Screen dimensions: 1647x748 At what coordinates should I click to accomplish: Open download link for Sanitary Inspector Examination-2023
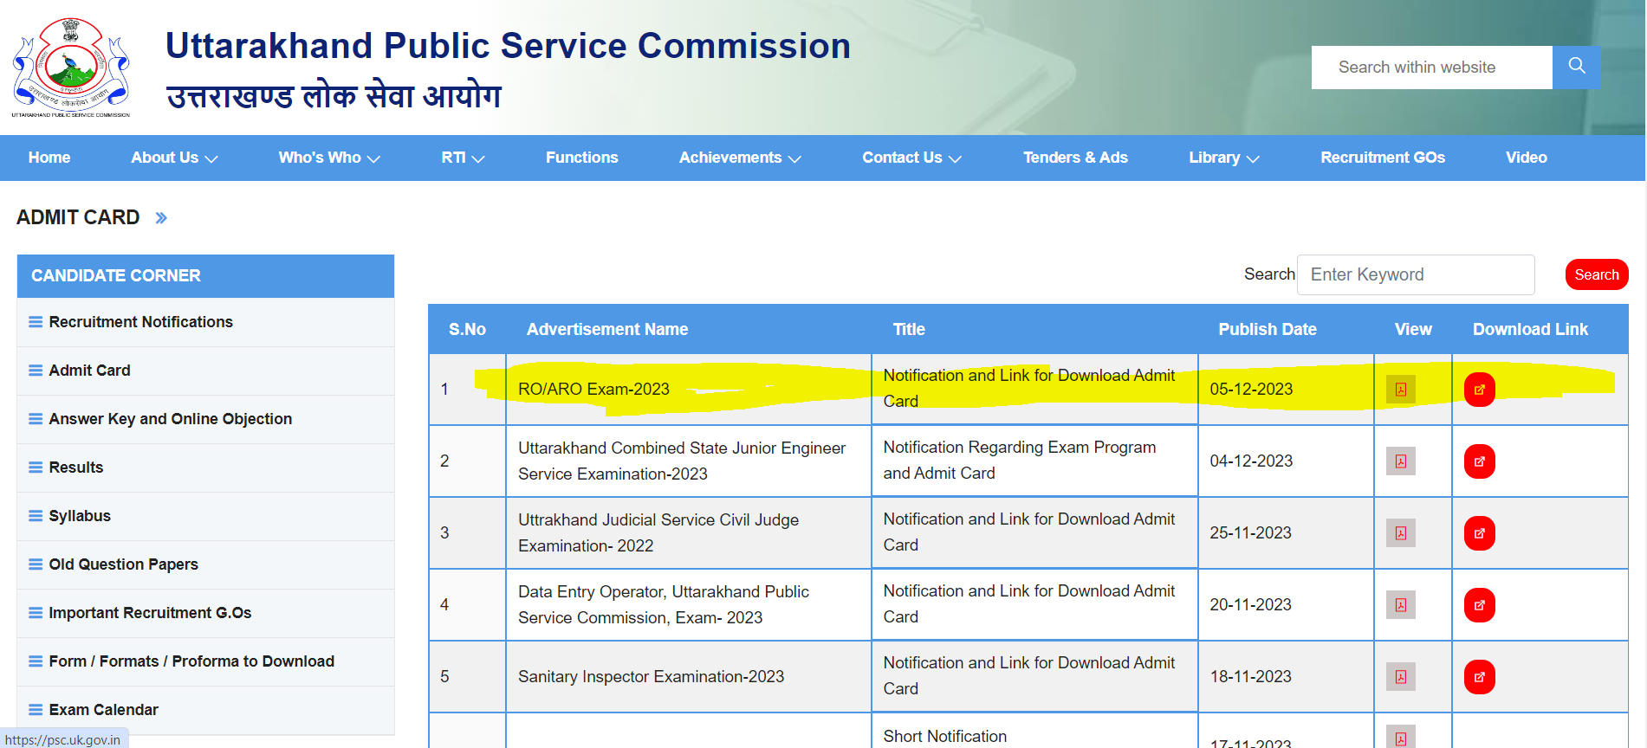tap(1480, 677)
